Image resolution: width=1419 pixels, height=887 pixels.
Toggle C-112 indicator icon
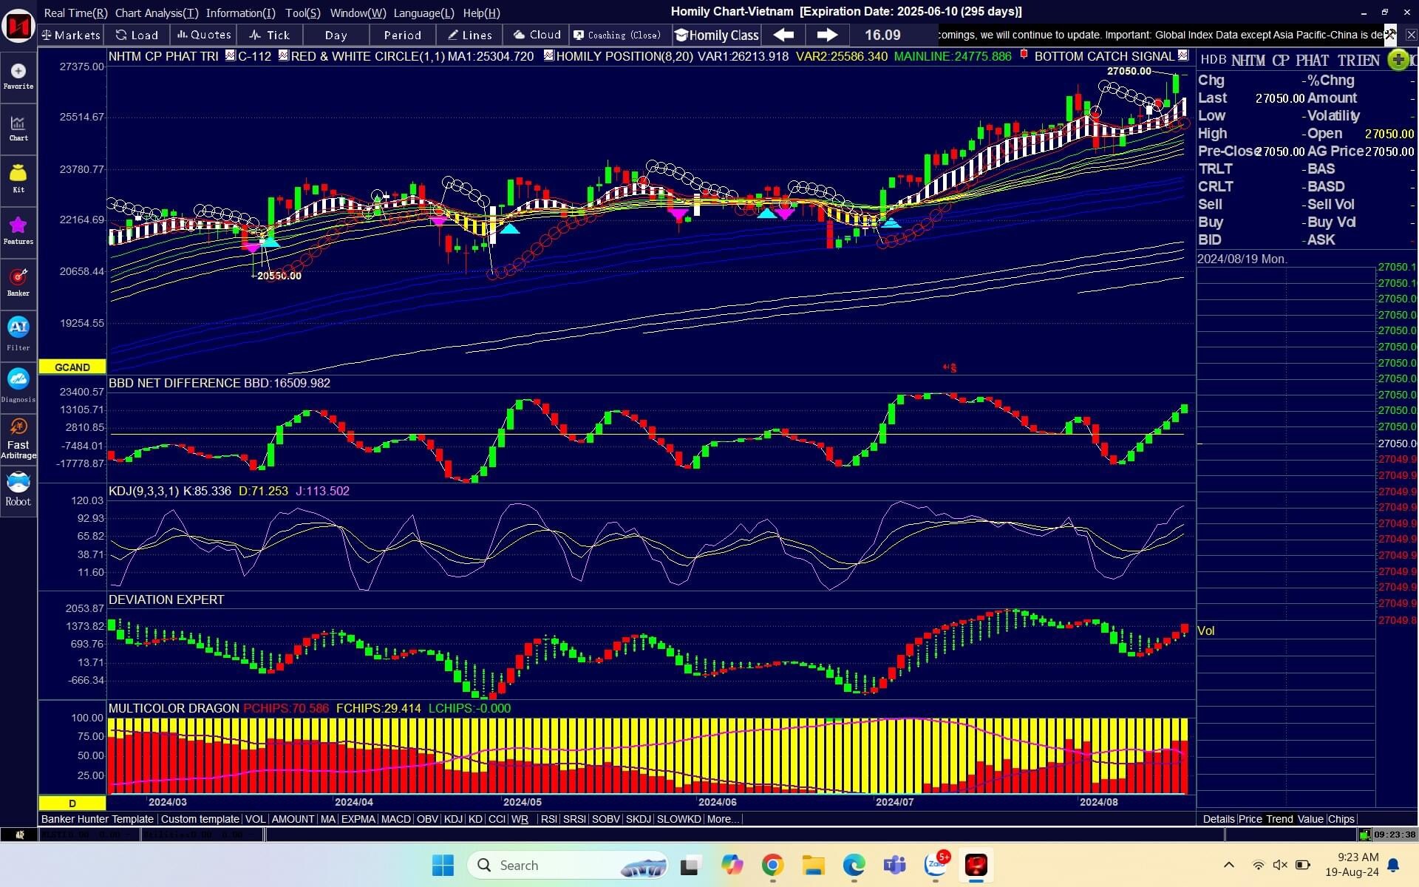(231, 55)
